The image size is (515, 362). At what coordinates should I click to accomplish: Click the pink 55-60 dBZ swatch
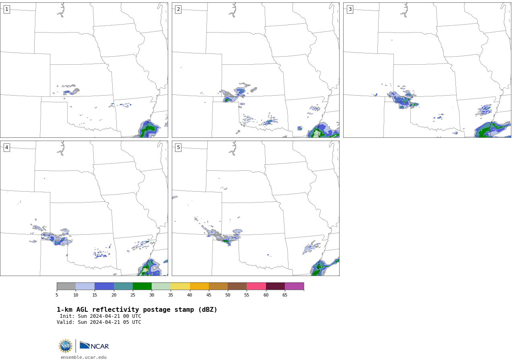coord(256,286)
